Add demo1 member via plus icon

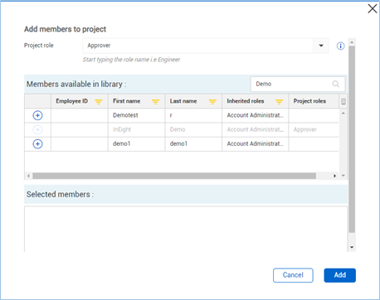click(x=37, y=143)
